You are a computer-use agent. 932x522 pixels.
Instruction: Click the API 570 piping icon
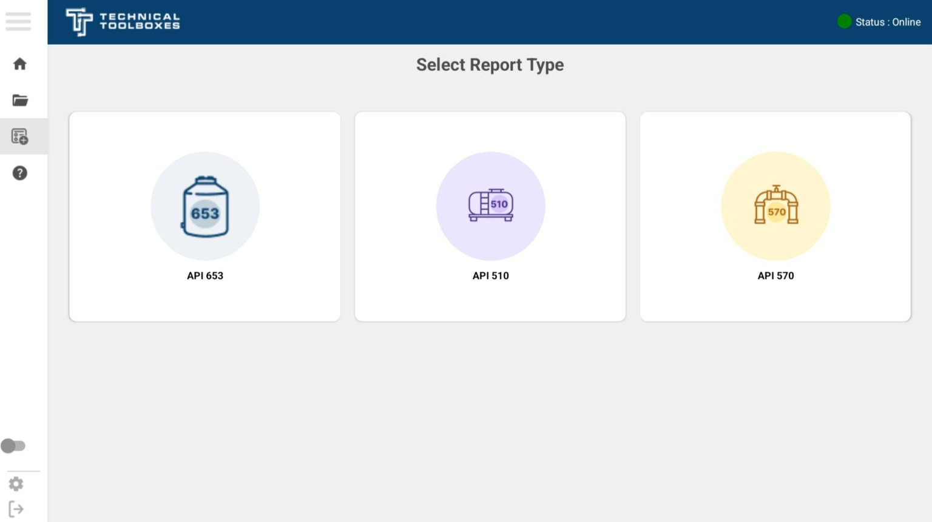click(775, 206)
